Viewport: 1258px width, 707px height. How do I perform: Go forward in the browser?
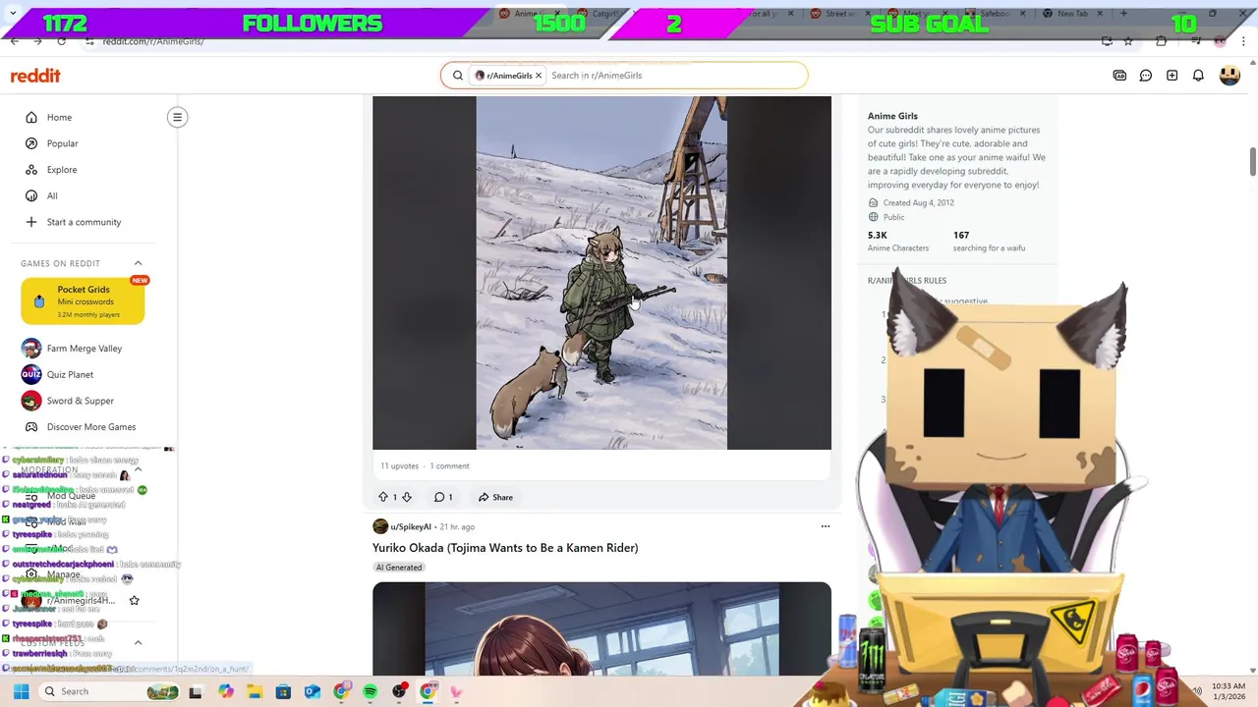[x=38, y=41]
